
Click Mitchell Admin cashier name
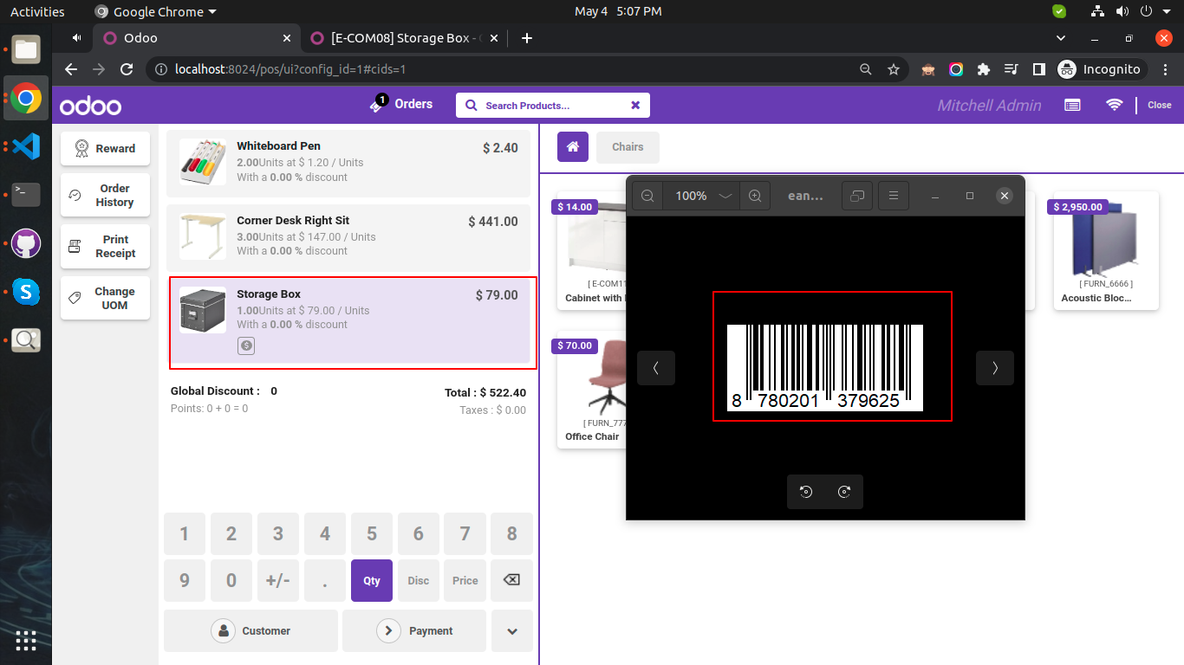pos(989,105)
